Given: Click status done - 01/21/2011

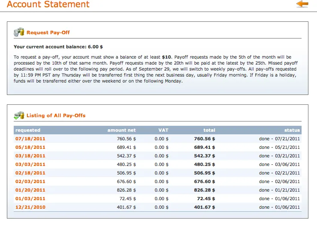Looking at the screenshot, I should pos(279,190).
